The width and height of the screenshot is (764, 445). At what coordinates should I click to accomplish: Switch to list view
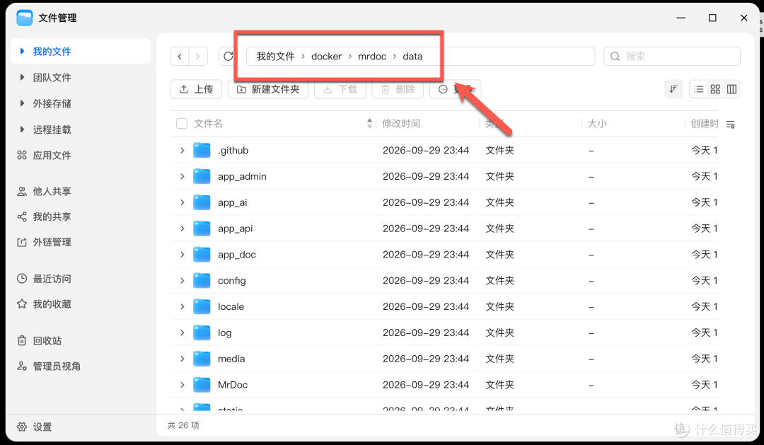point(699,89)
